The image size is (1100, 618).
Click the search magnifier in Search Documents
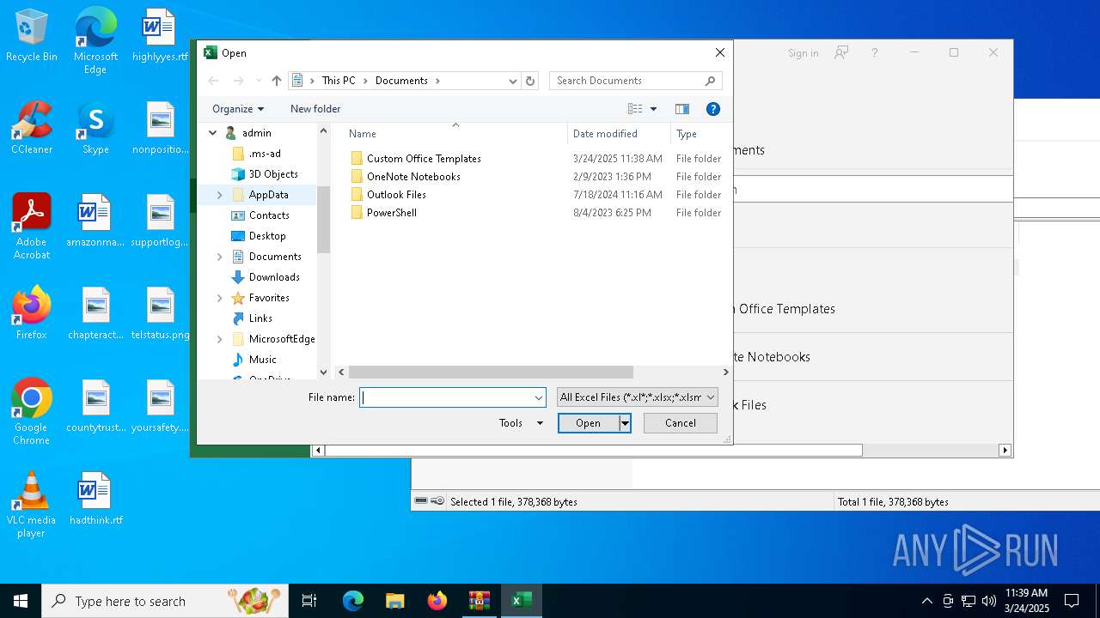(710, 81)
